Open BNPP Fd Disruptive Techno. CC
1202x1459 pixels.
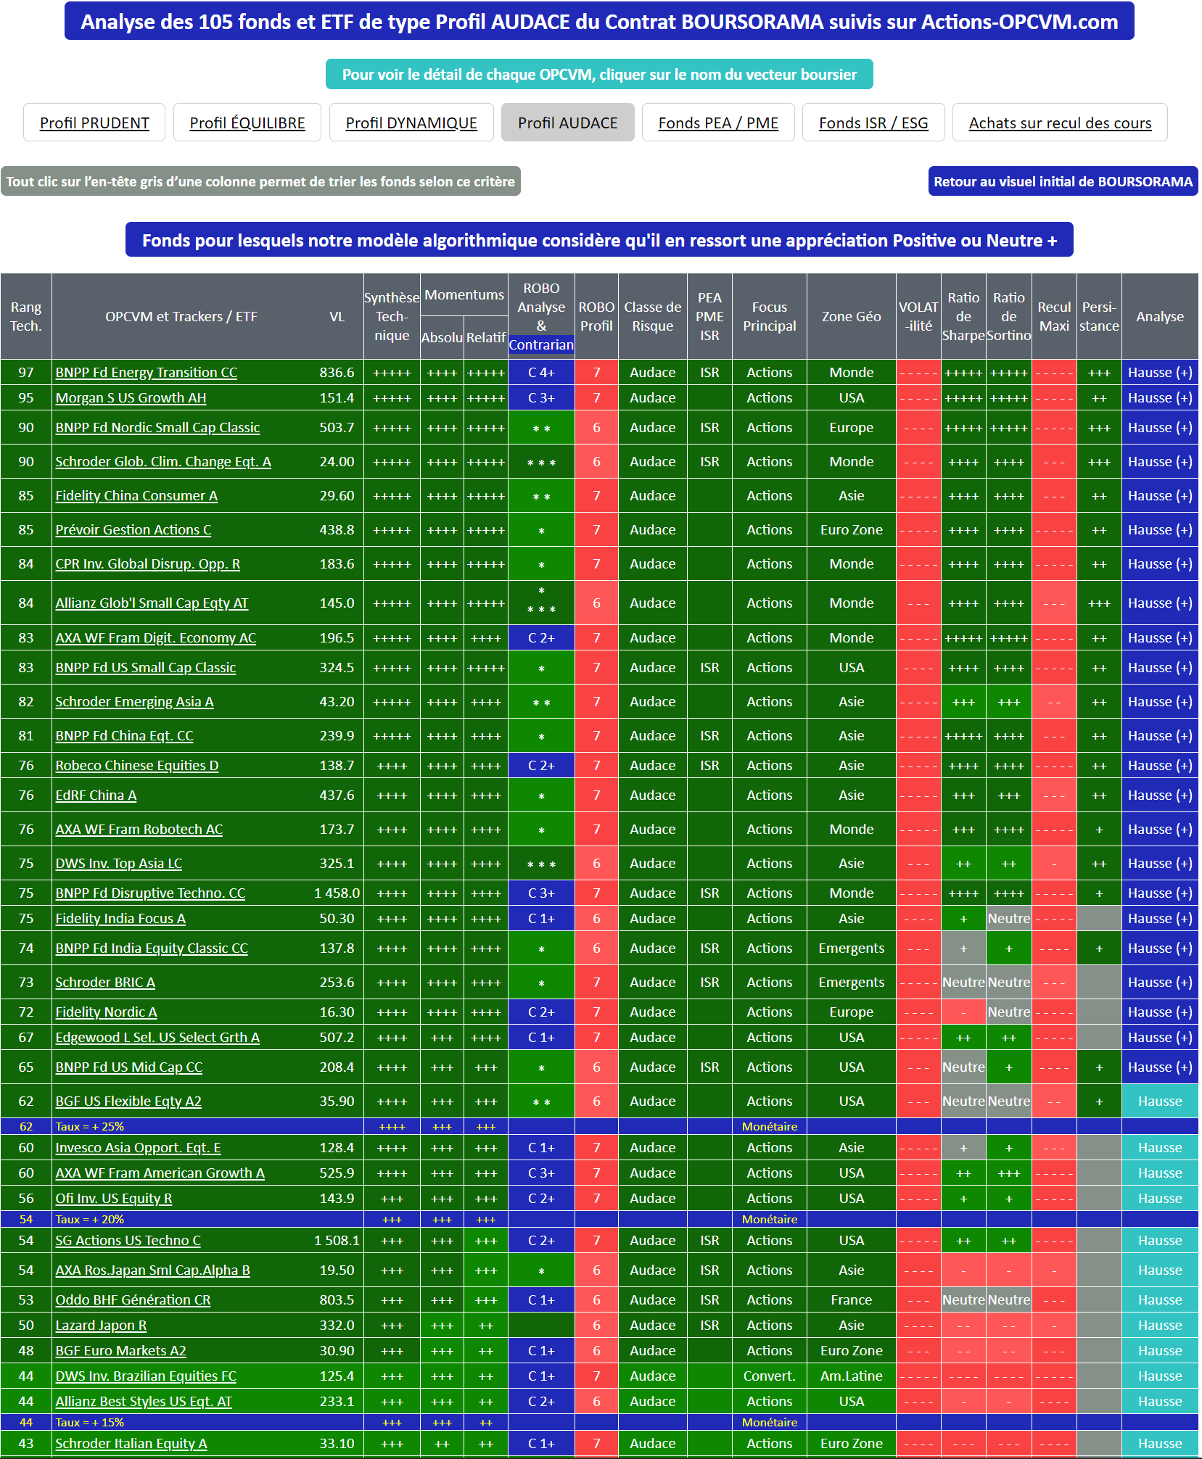(x=151, y=893)
